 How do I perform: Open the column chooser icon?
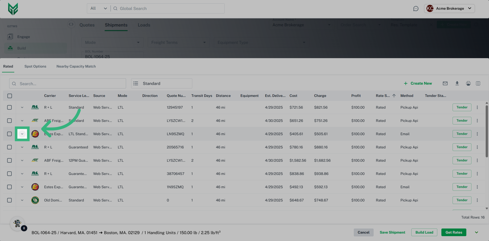pos(478,83)
